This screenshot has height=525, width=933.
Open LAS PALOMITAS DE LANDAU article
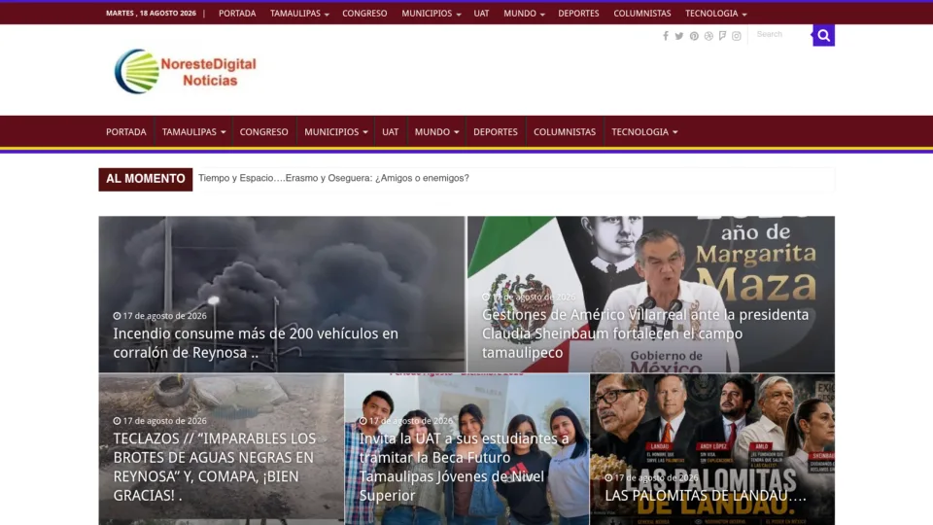click(706, 495)
